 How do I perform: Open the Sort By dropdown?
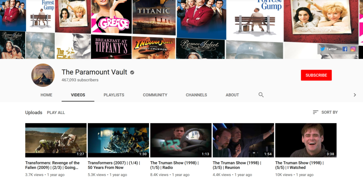[325, 112]
